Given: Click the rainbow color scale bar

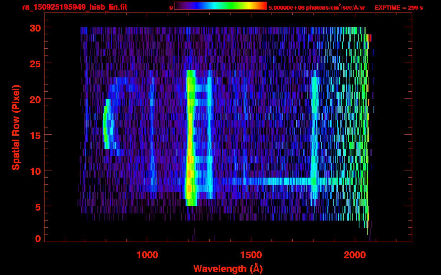Looking at the screenshot, I should tap(220, 6).
